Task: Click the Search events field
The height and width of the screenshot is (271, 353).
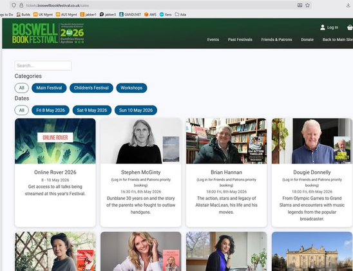Action: [43, 66]
